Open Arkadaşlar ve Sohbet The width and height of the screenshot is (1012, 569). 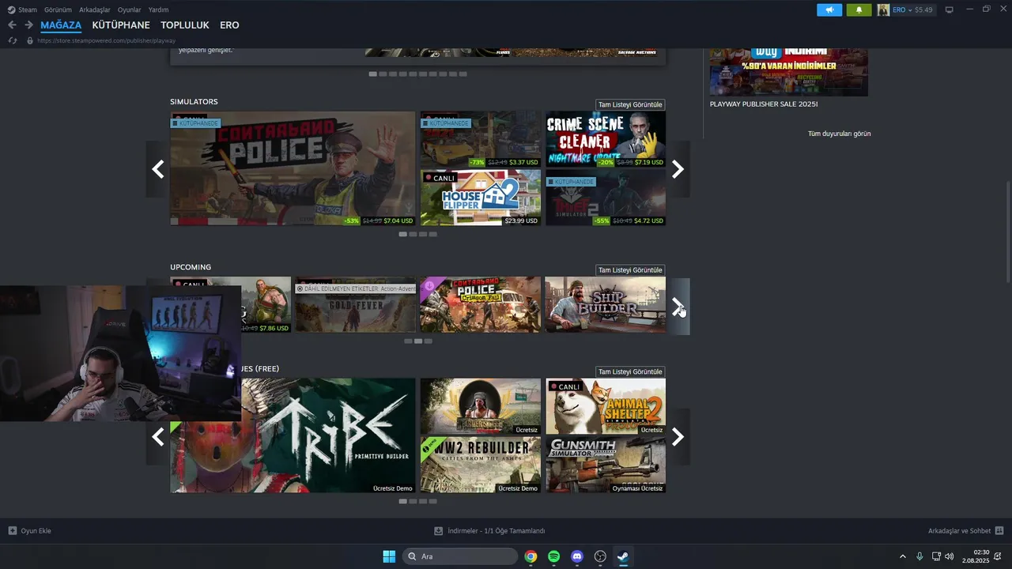coord(965,531)
